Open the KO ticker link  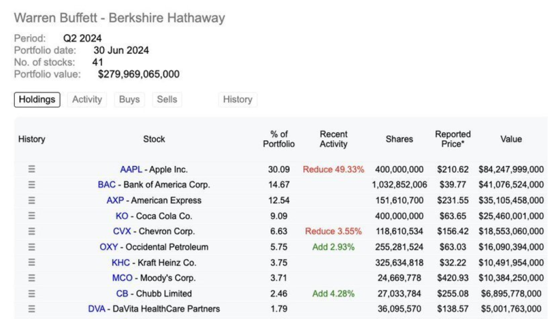122,216
